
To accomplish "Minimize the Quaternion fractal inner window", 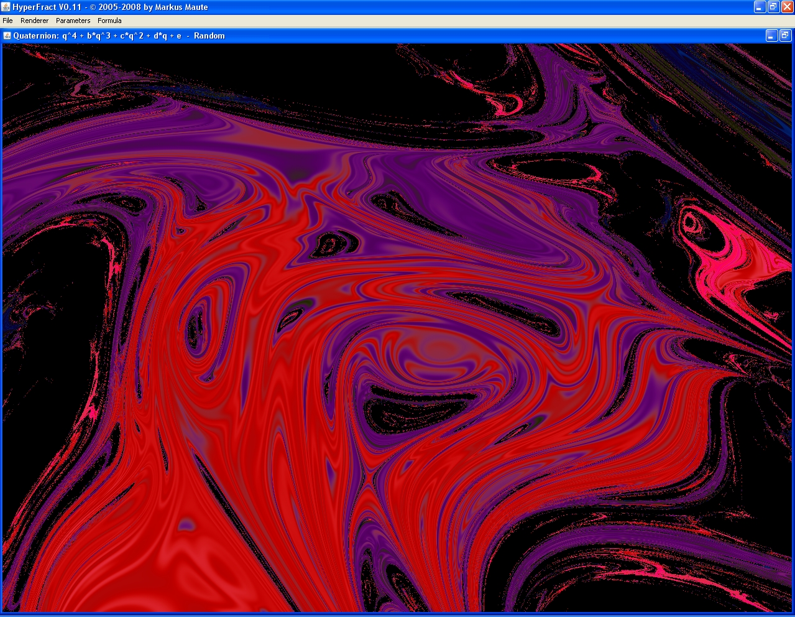I will [771, 36].
